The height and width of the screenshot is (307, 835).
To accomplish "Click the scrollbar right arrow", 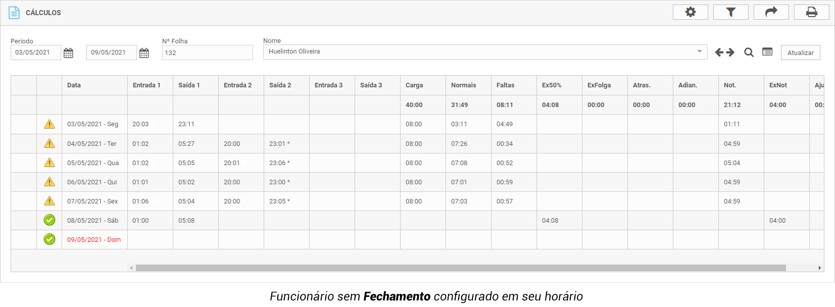I will click(x=819, y=268).
